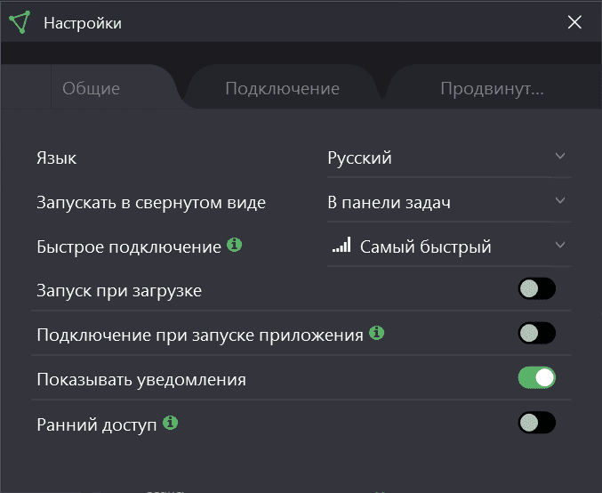602x493 pixels.
Task: Close the Настройки window
Action: pyautogui.click(x=574, y=22)
